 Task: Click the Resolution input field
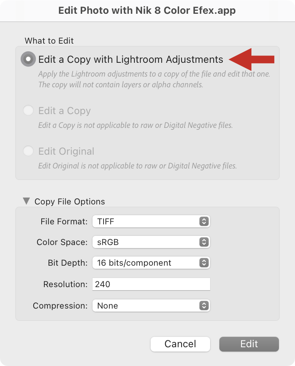(151, 284)
